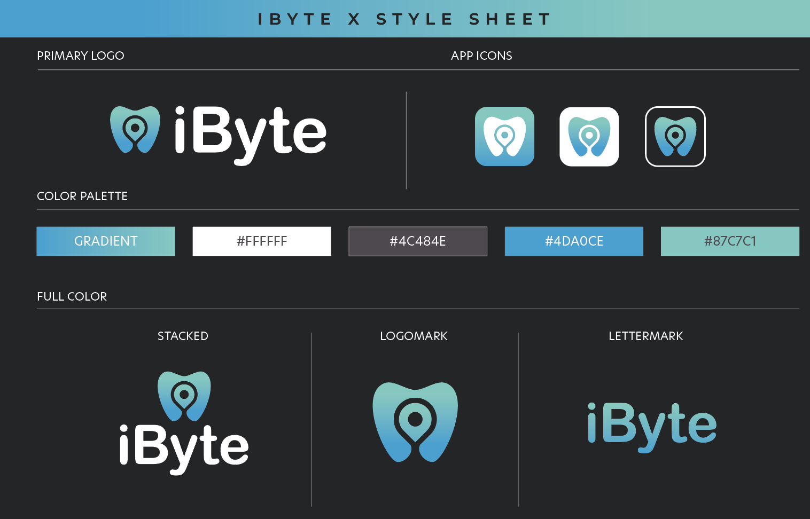Select the #4DA0CE blue swatch
Screen dimensions: 810x519
574,241
